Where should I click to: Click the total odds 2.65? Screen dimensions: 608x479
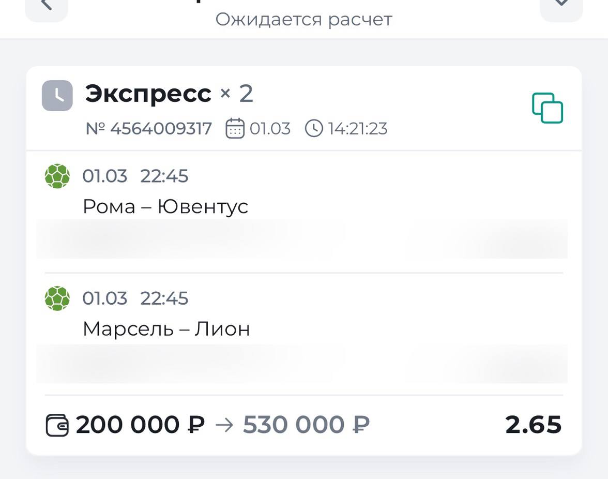point(533,425)
